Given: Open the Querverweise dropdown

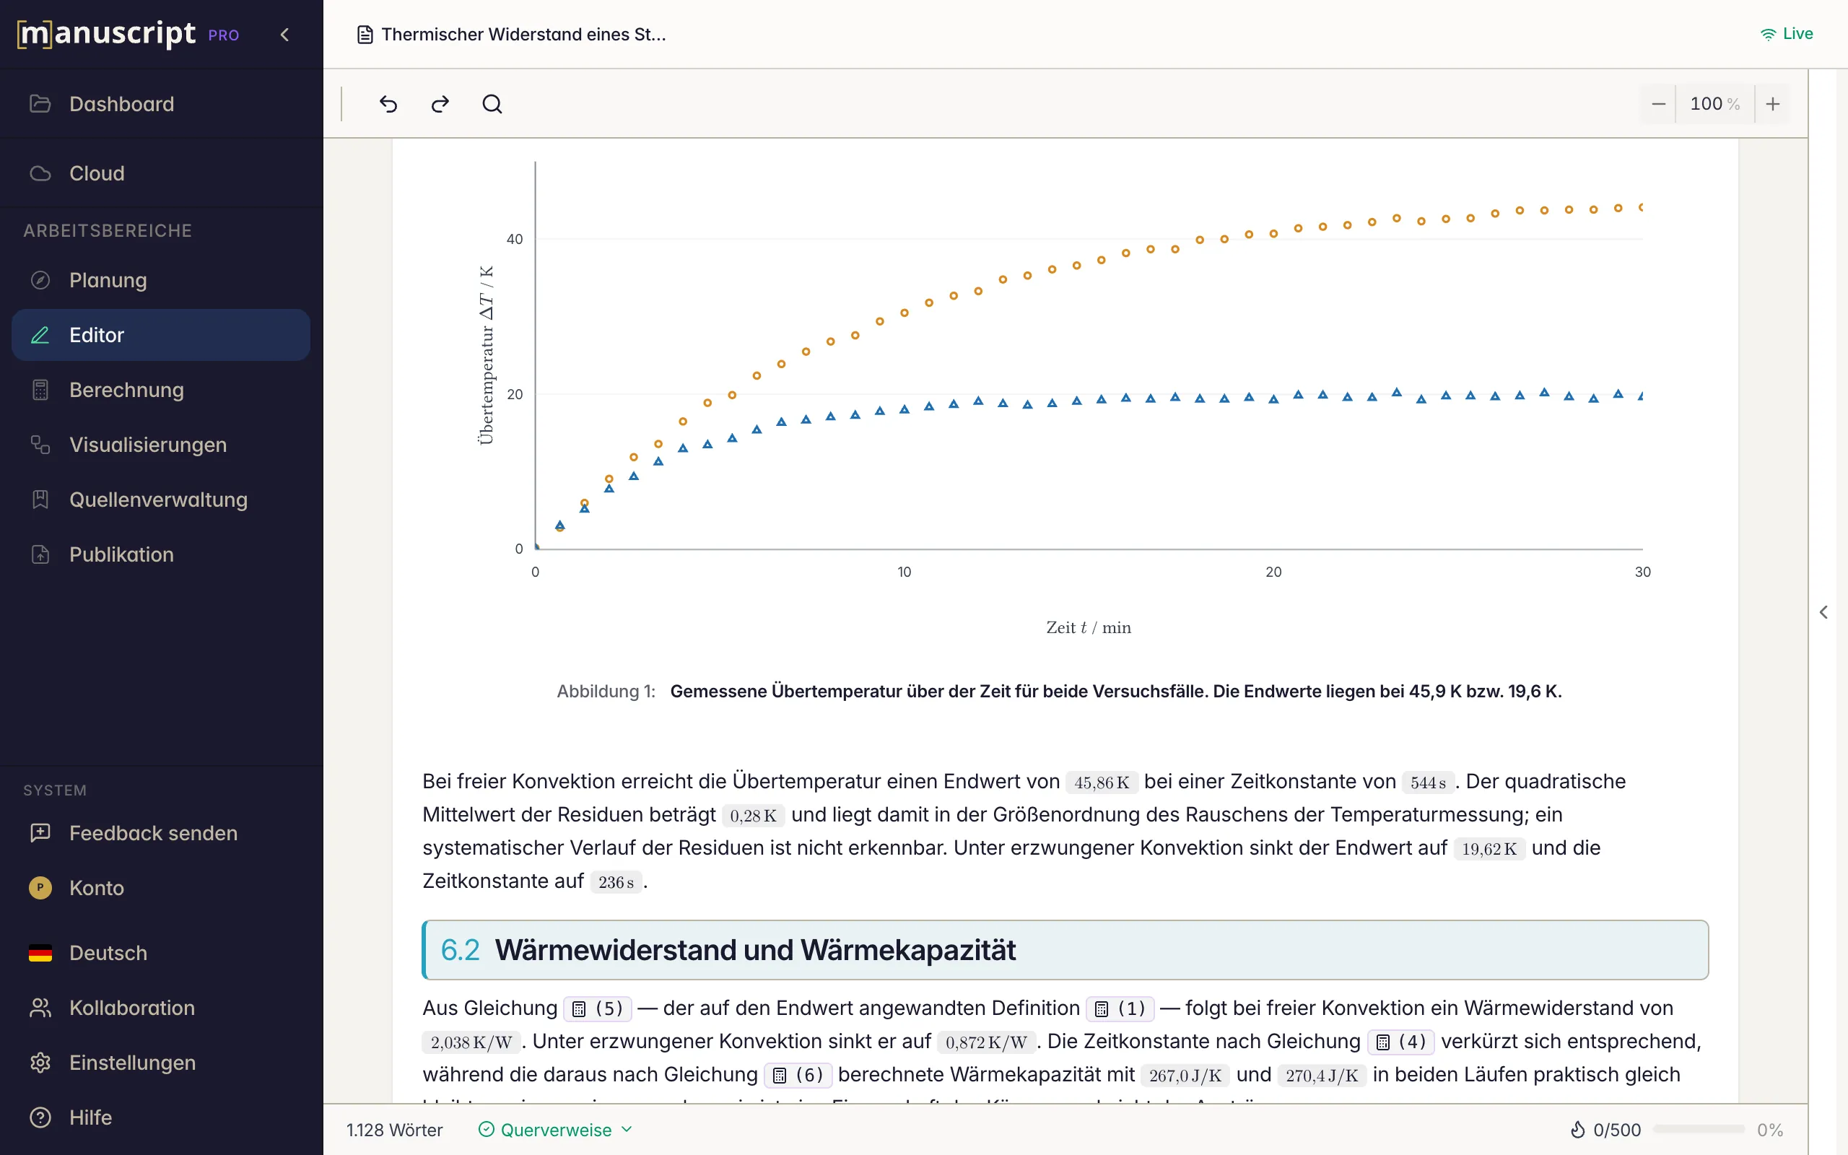Looking at the screenshot, I should [555, 1130].
